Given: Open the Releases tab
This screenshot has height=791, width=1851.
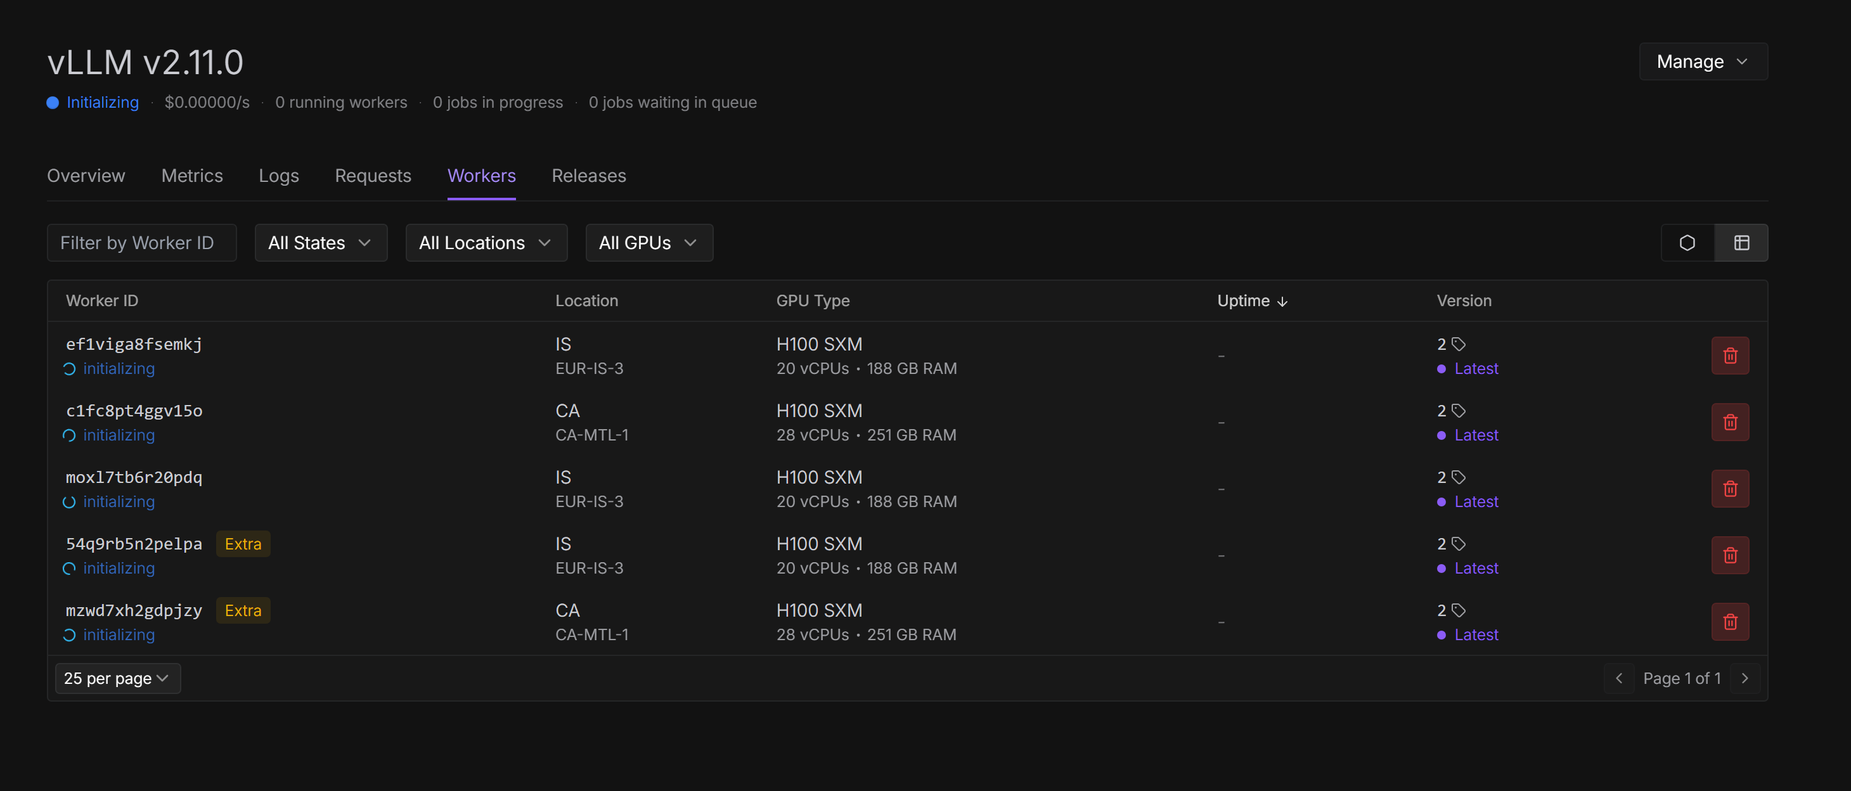Looking at the screenshot, I should coord(588,176).
